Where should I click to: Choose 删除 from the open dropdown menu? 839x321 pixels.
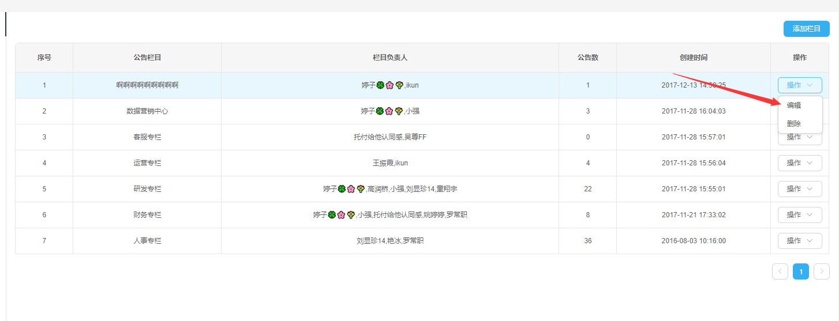(x=794, y=123)
